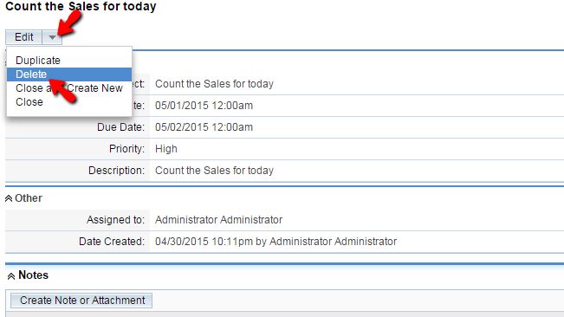Click the start date value 05/01/2015
The image size is (564, 317).
204,106
